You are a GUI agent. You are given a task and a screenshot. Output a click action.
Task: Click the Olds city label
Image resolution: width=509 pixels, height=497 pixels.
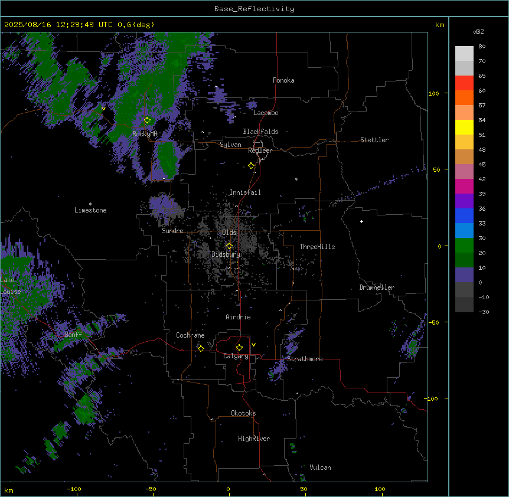click(229, 233)
